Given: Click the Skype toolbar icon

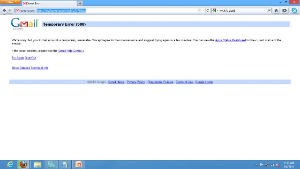Looking at the screenshot, I should (294, 10).
